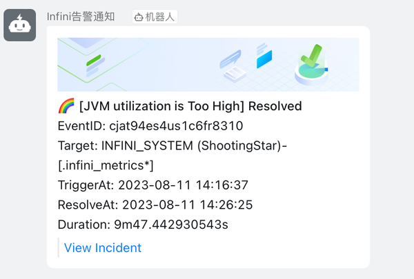Click the JVM utilization is Too High title
414x279 pixels.
[x=162, y=107]
